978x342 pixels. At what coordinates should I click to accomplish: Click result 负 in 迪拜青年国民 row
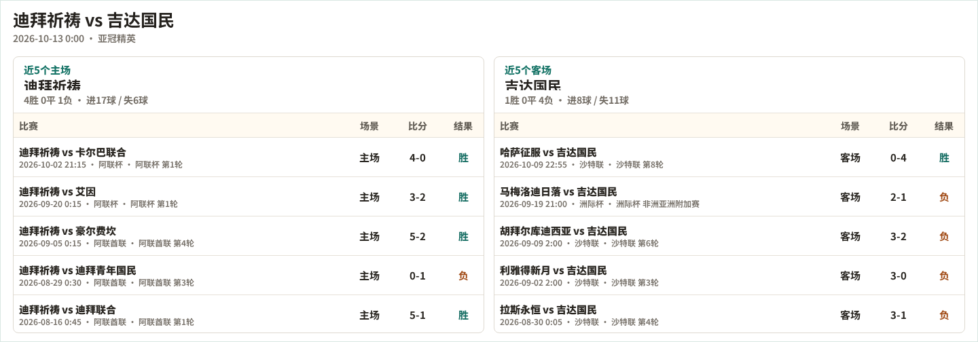(x=463, y=275)
